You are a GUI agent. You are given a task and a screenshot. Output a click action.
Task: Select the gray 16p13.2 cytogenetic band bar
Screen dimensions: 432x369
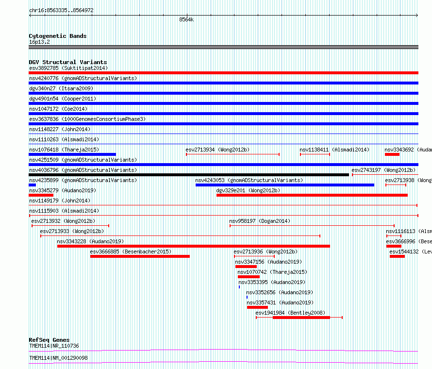(223, 47)
